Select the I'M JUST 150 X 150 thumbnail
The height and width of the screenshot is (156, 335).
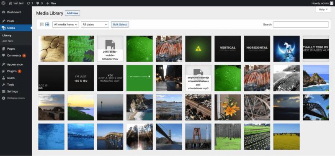coord(81,78)
